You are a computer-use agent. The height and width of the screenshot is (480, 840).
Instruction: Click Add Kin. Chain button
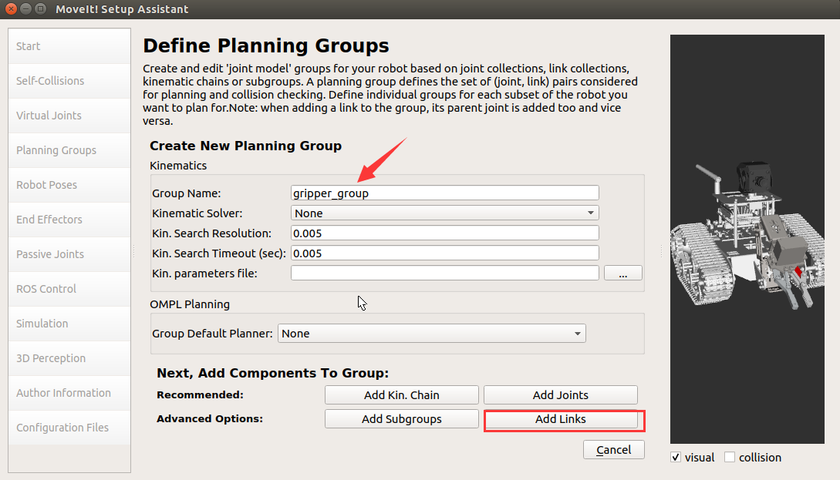pos(402,395)
